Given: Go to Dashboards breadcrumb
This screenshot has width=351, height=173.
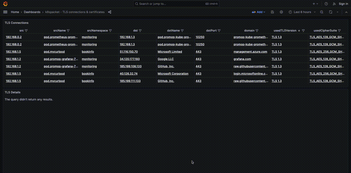Looking at the screenshot, I should (x=32, y=12).
